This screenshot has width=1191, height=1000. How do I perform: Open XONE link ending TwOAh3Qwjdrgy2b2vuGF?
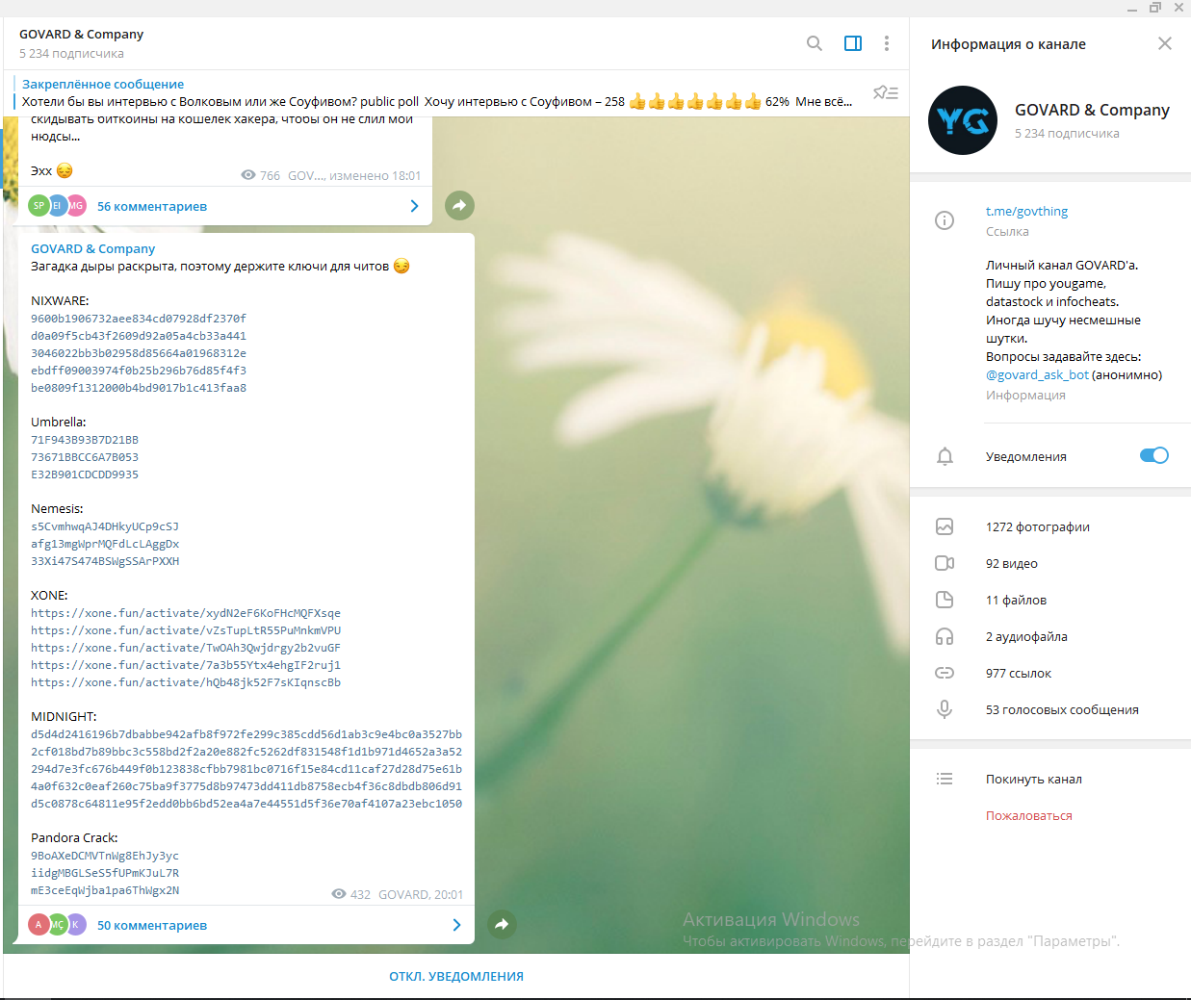pyautogui.click(x=186, y=648)
